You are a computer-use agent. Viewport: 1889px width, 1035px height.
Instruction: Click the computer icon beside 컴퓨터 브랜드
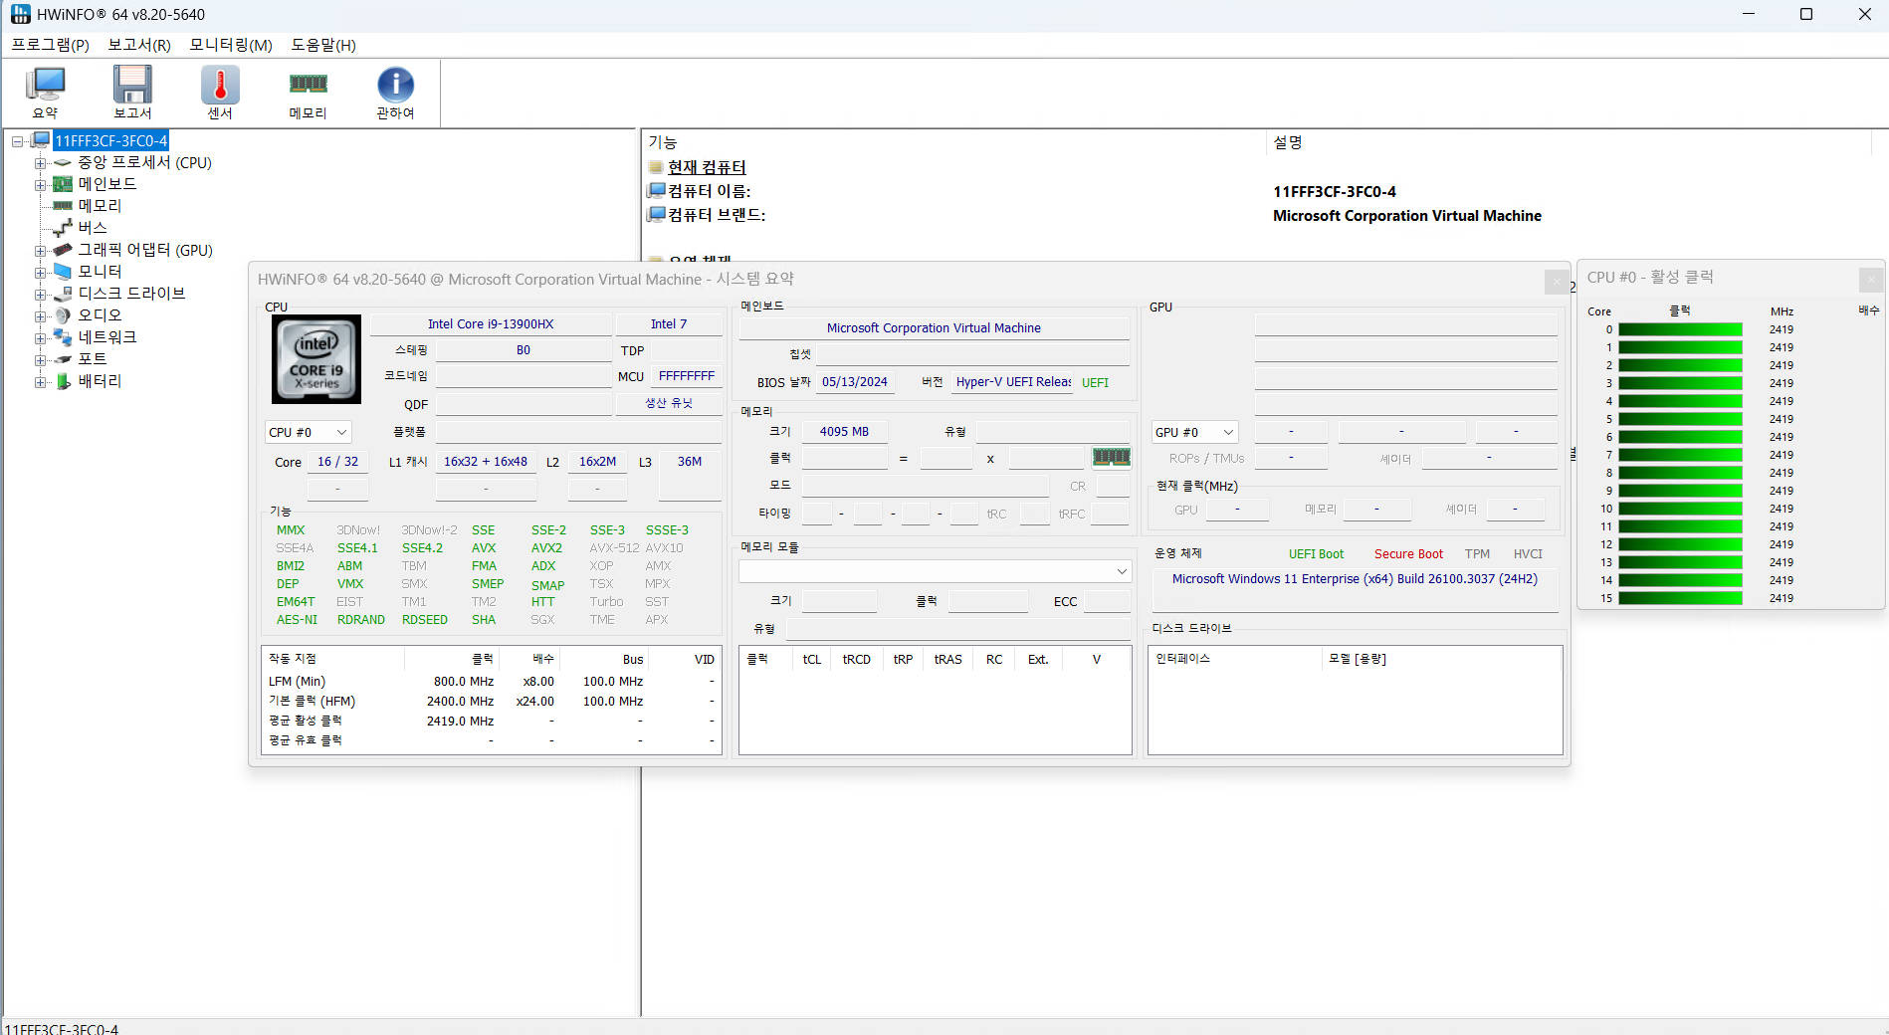pyautogui.click(x=656, y=214)
